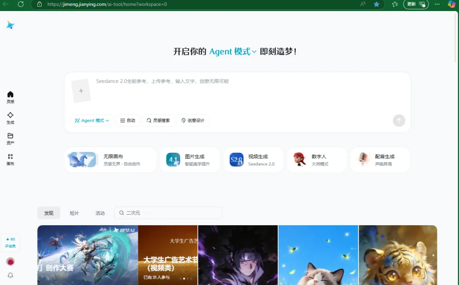Click the browser address bar URL
459x285 pixels.
coord(107,4)
